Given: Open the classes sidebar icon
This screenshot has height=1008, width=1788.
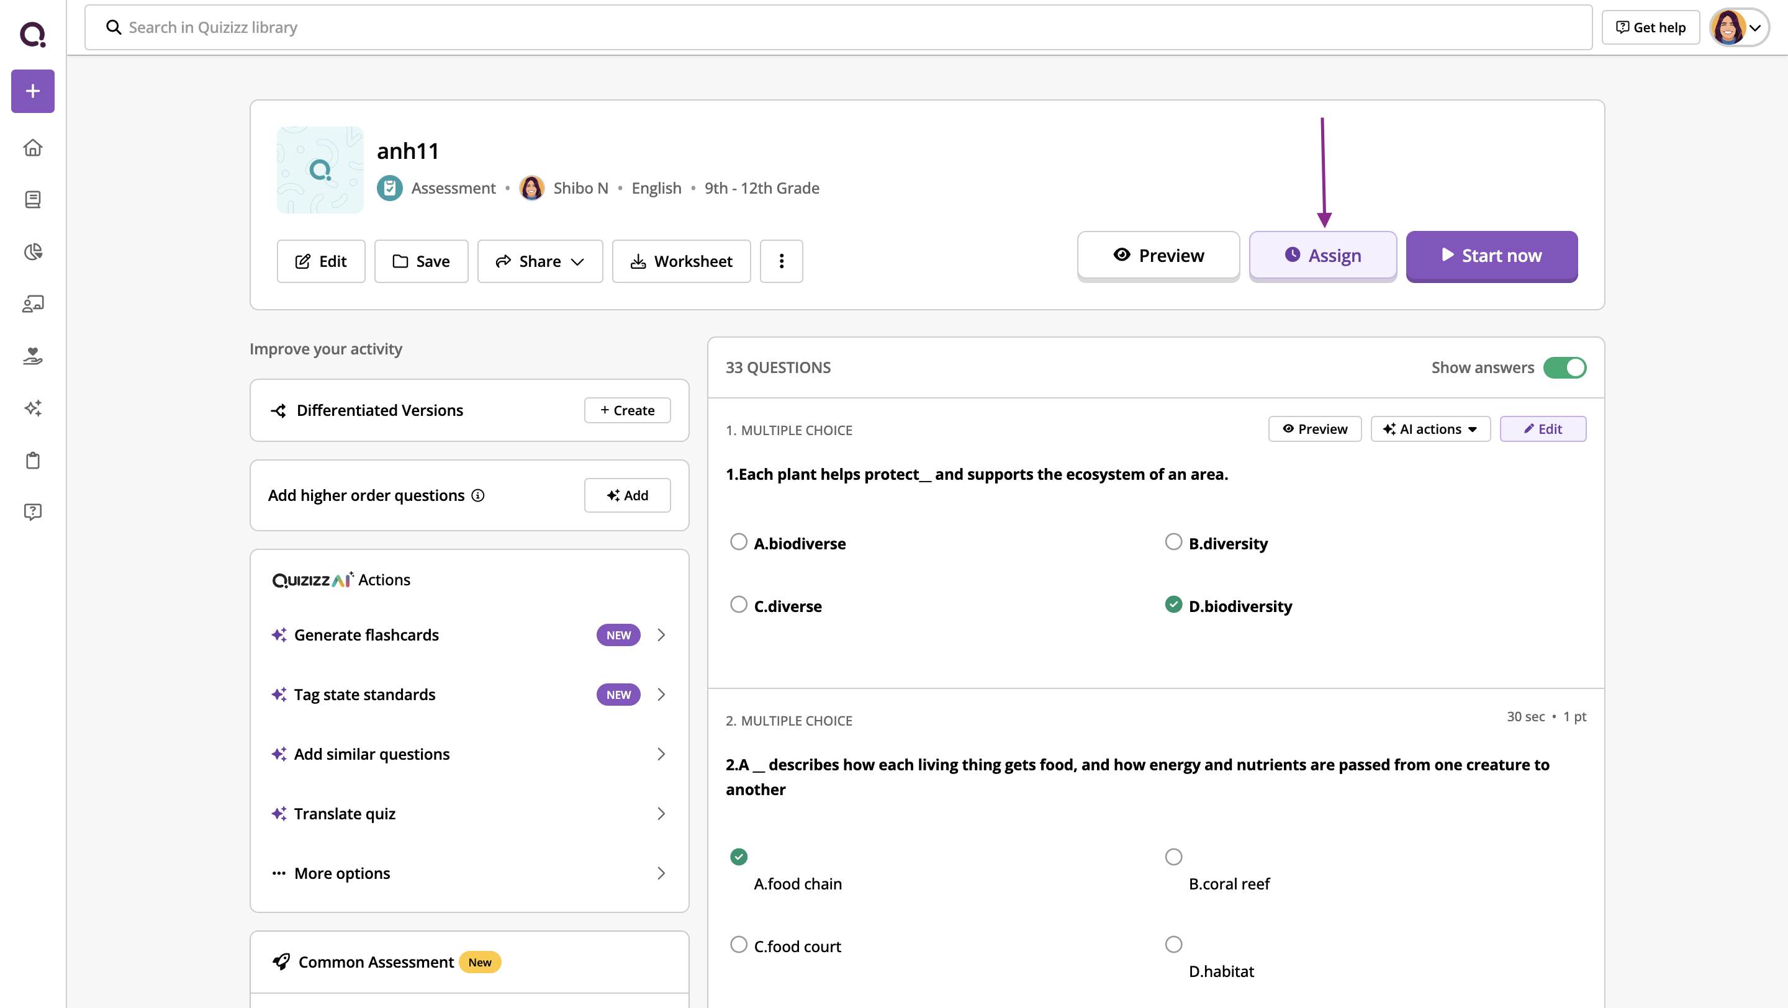Looking at the screenshot, I should [x=33, y=304].
